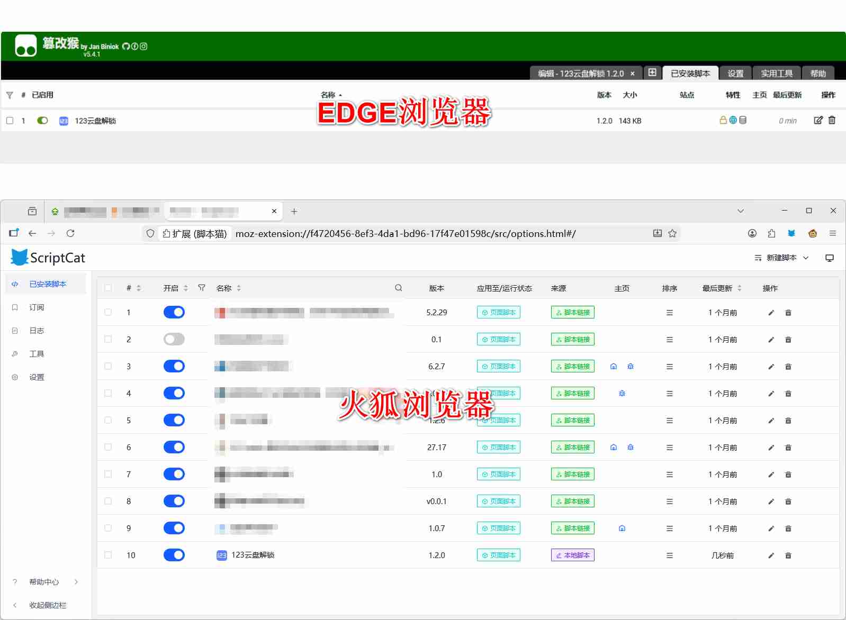Check the 123云盘解锁 row checkbox in Tampermonkey
Screen dimensions: 846x620
[10, 121]
